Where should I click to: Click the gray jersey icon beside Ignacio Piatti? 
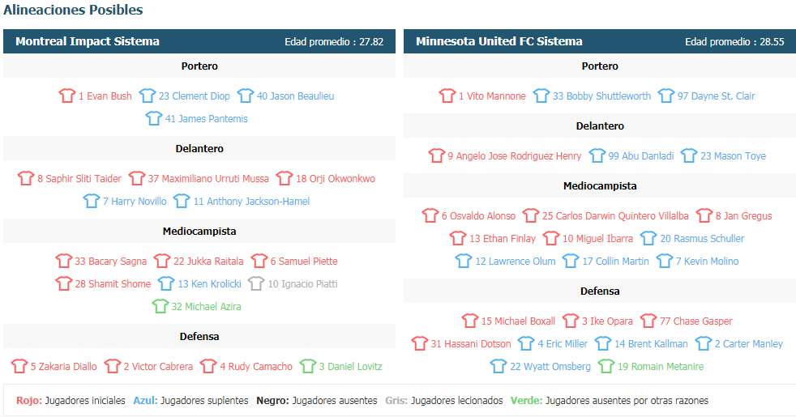click(256, 283)
